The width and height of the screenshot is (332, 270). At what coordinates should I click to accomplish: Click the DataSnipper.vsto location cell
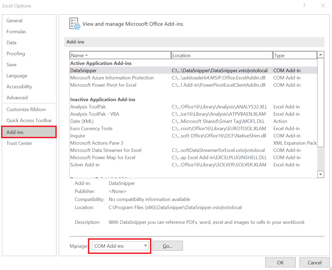220,70
